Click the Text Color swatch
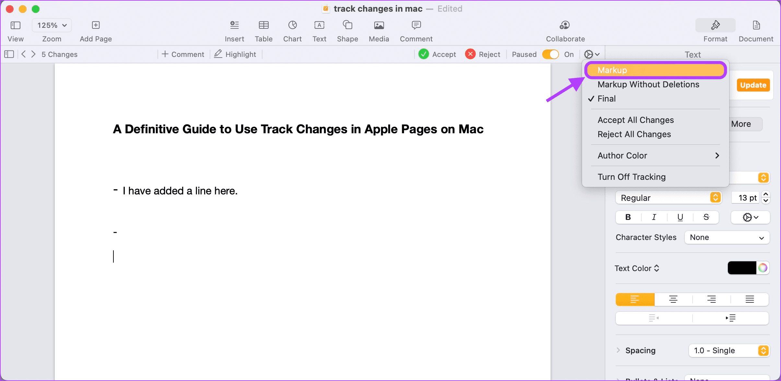The image size is (781, 381). [742, 268]
